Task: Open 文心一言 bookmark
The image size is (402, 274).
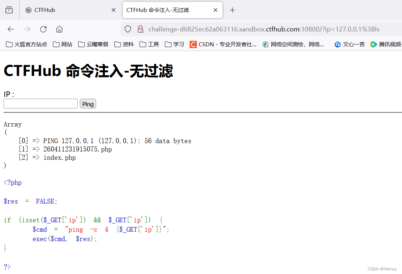Action: (x=350, y=44)
